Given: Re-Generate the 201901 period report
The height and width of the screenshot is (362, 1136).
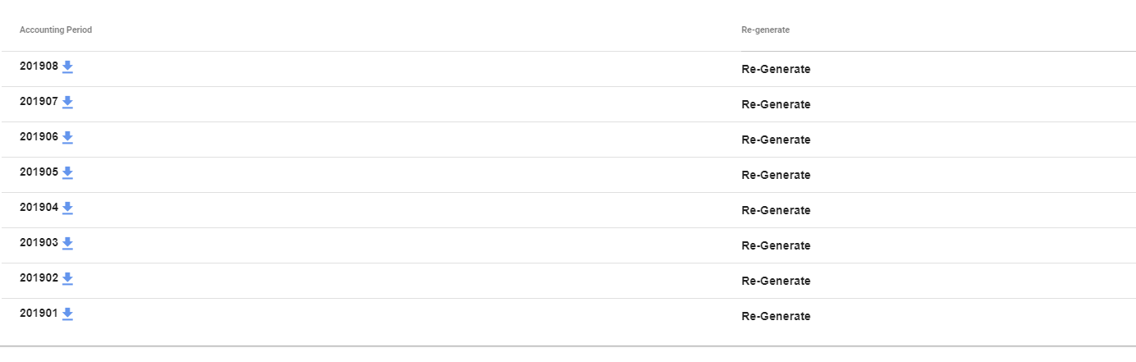Looking at the screenshot, I should coord(776,316).
